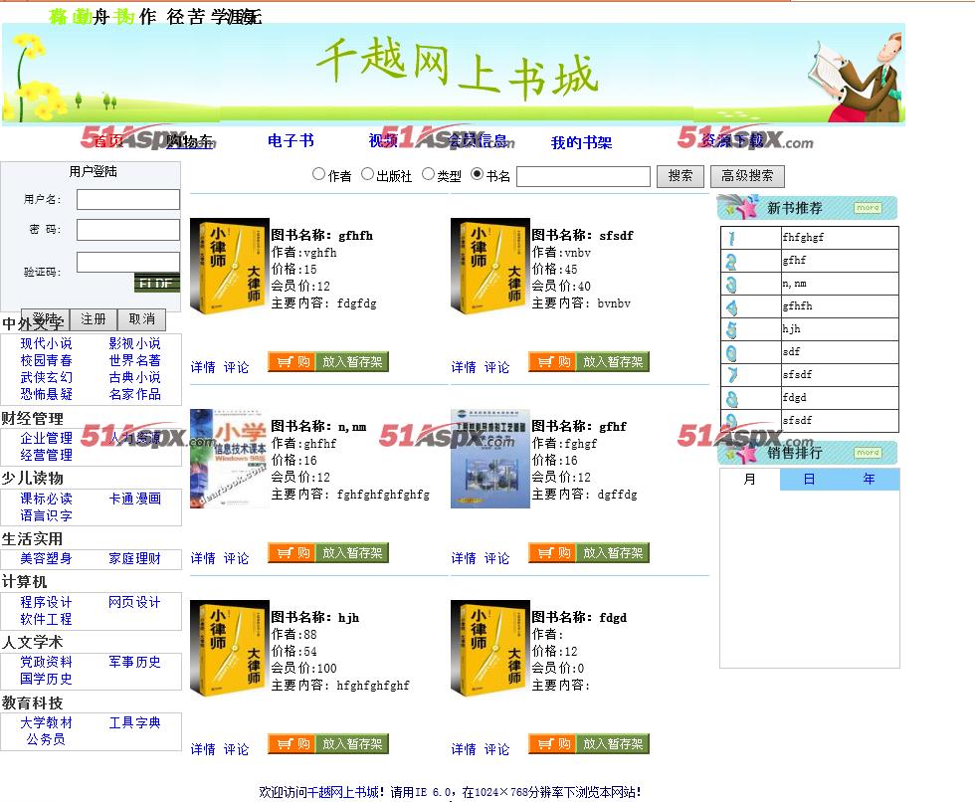
Task: Open the 资源下载 menu item
Action: click(732, 141)
